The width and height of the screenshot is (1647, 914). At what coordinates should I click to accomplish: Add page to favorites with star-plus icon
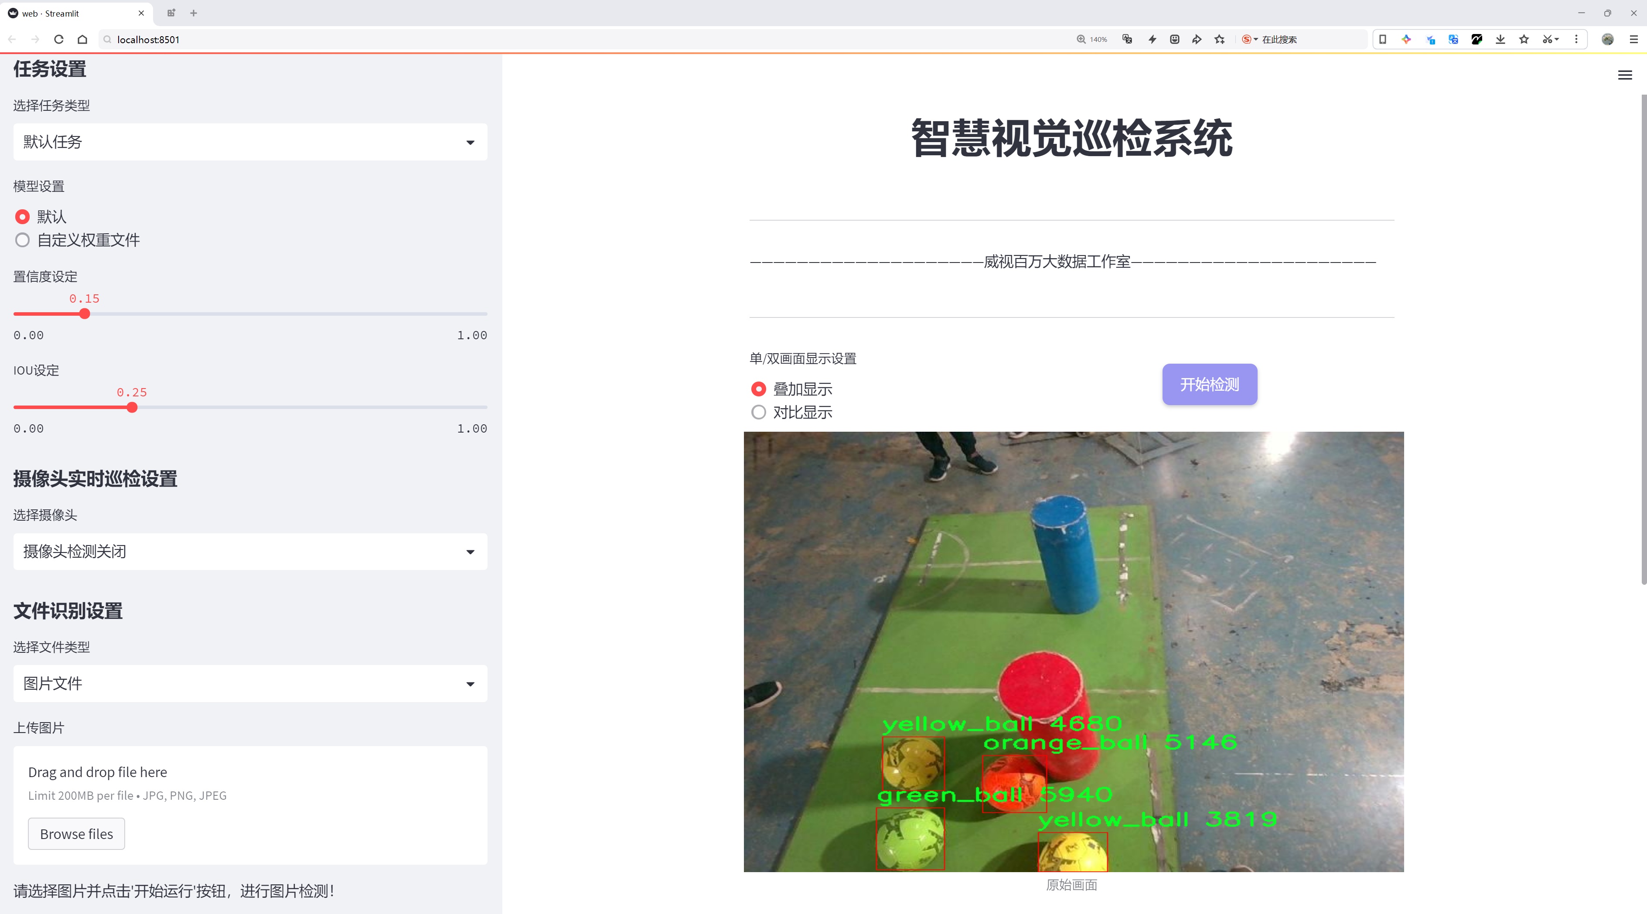(1220, 39)
